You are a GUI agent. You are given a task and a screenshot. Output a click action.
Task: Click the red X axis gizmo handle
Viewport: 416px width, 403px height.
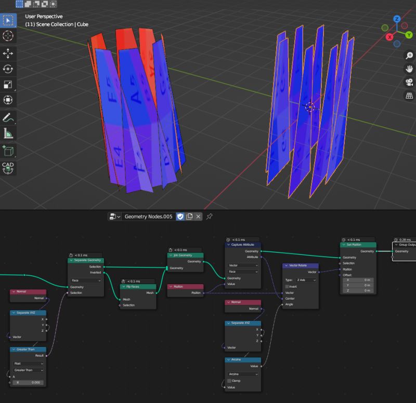click(x=389, y=37)
